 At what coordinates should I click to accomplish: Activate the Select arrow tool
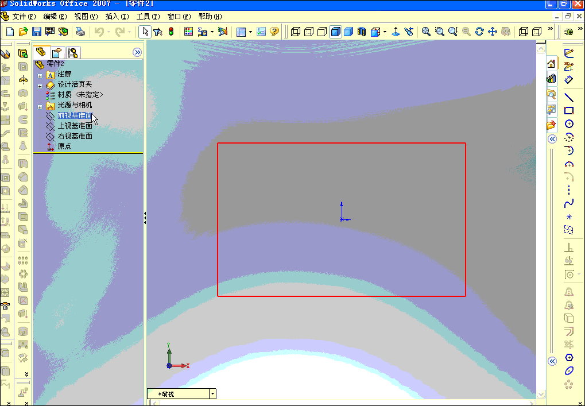[x=145, y=32]
